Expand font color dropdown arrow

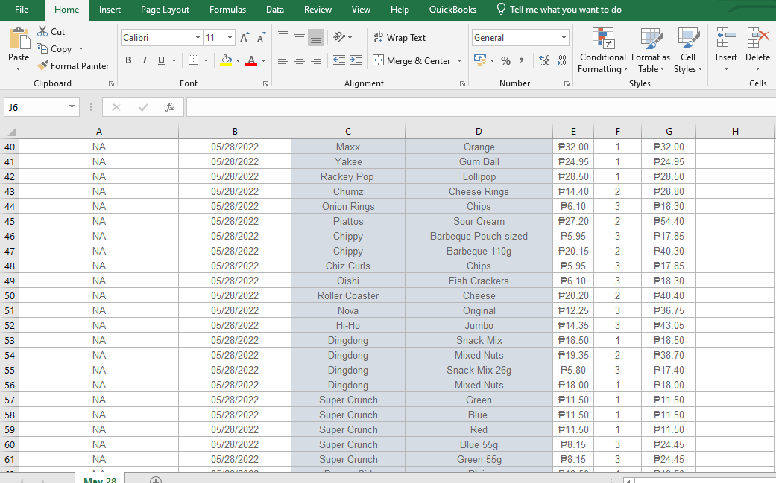tap(263, 61)
